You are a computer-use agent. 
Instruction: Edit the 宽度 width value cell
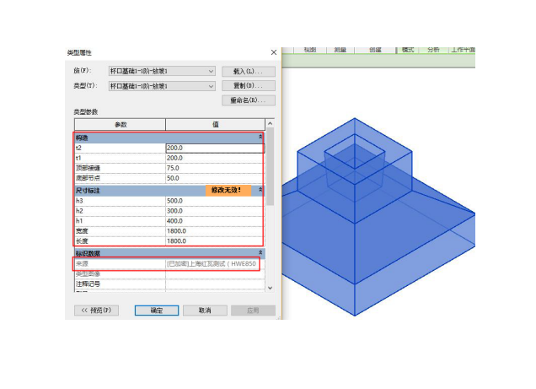214,231
